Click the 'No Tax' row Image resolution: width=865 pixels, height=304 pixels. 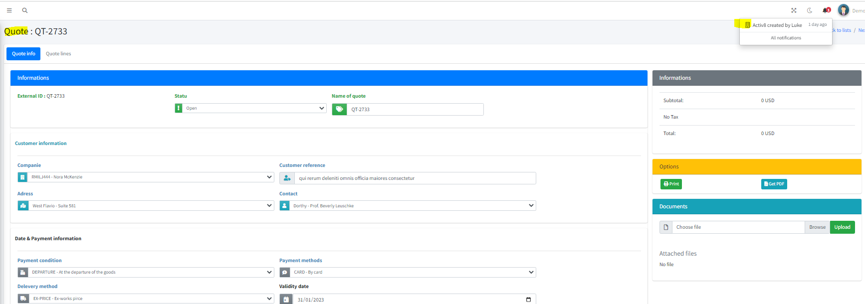(757, 117)
